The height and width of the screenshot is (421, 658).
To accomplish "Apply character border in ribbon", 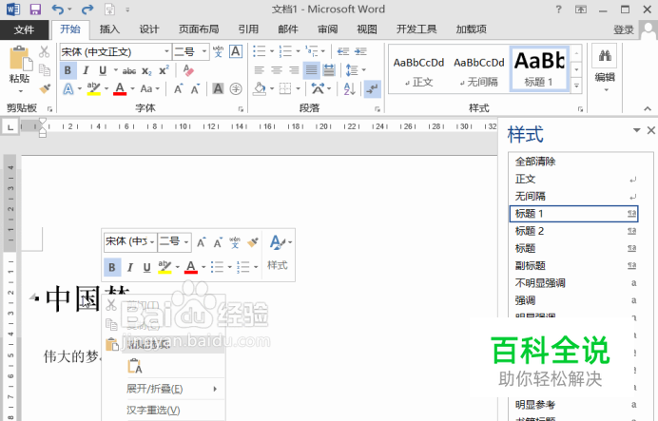I will [x=236, y=51].
